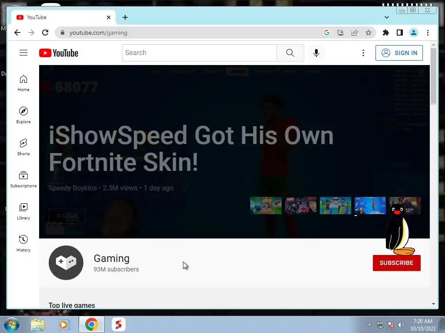Show hidden system tray icons
Screen dimensions: 445x333
pos(369,325)
